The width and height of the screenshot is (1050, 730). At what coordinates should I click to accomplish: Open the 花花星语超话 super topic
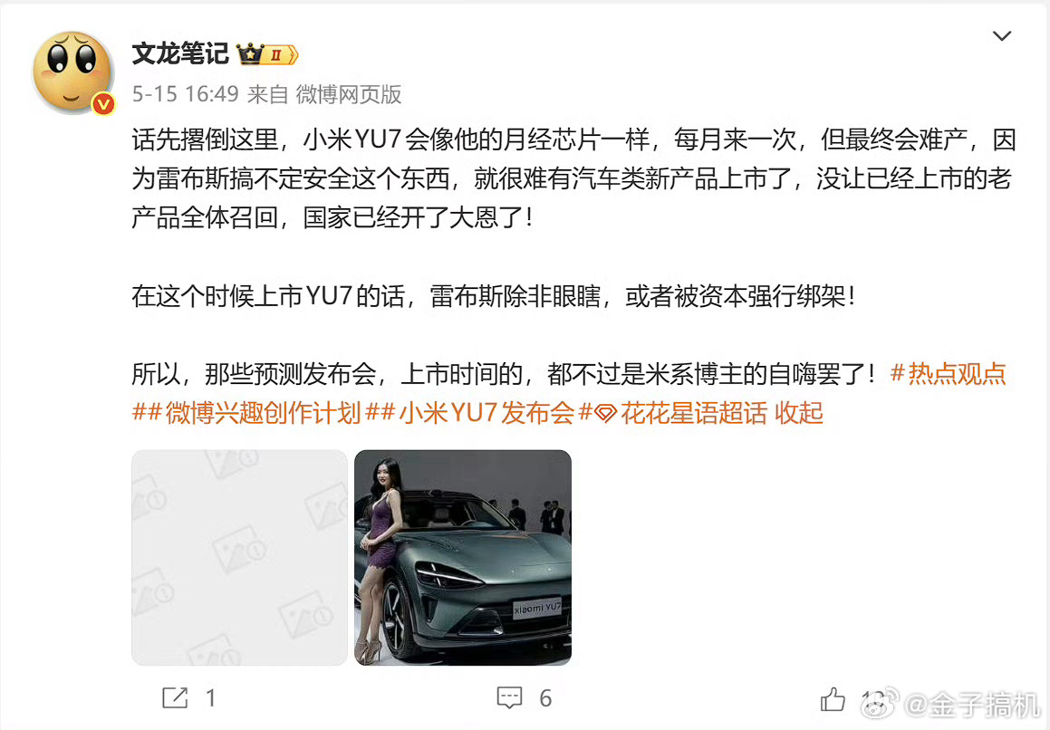click(x=694, y=413)
